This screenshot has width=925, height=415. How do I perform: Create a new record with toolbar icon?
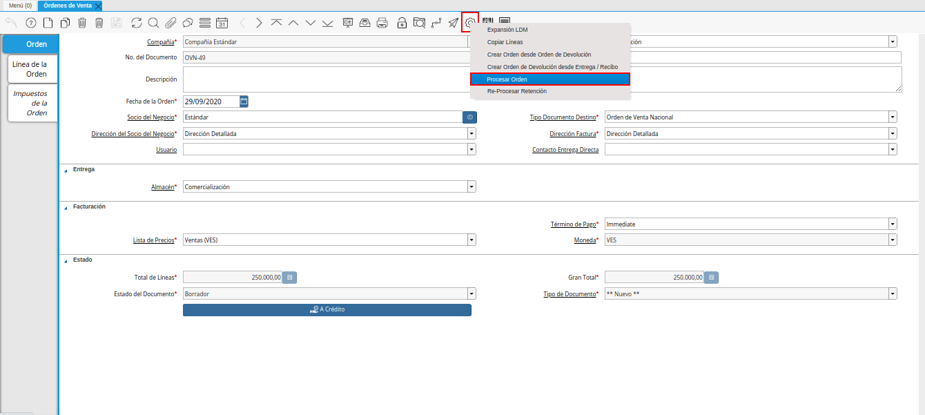48,23
